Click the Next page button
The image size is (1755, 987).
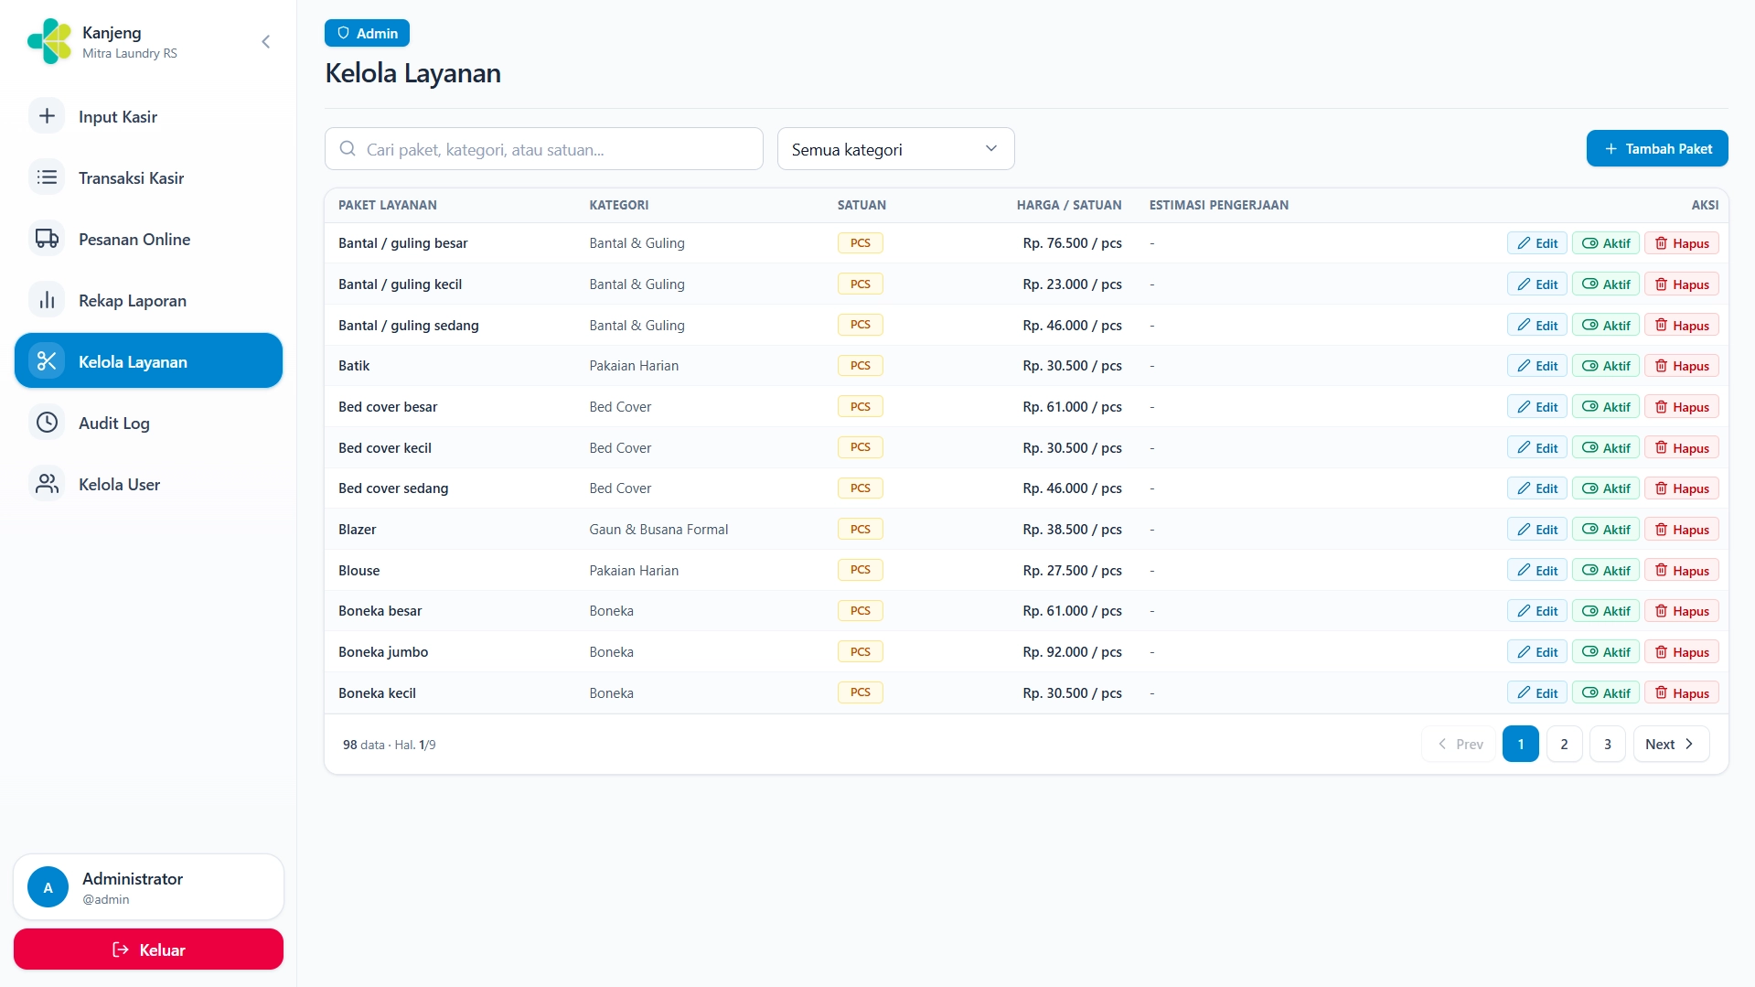click(1670, 744)
